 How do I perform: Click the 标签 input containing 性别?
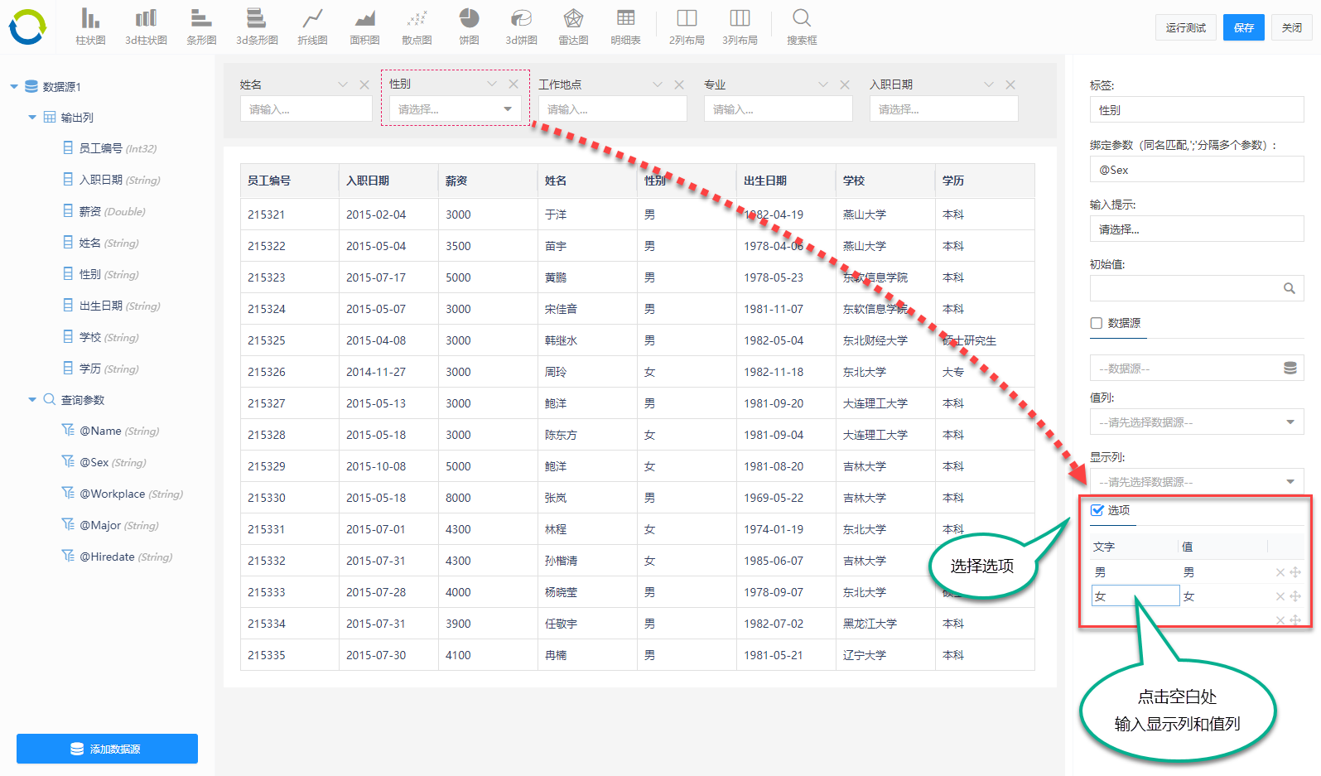pyautogui.click(x=1197, y=110)
